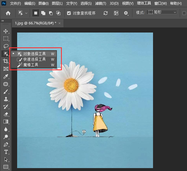Select the Lasso tool

6,46
